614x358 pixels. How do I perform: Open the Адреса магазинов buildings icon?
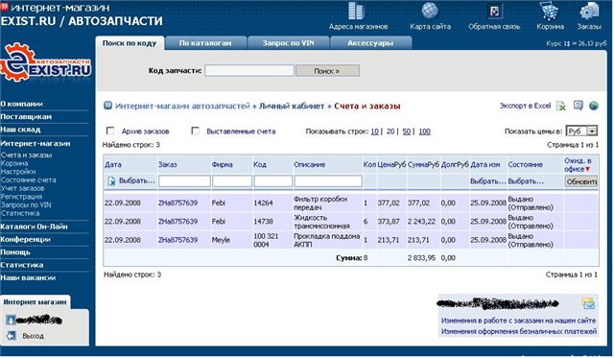[356, 11]
